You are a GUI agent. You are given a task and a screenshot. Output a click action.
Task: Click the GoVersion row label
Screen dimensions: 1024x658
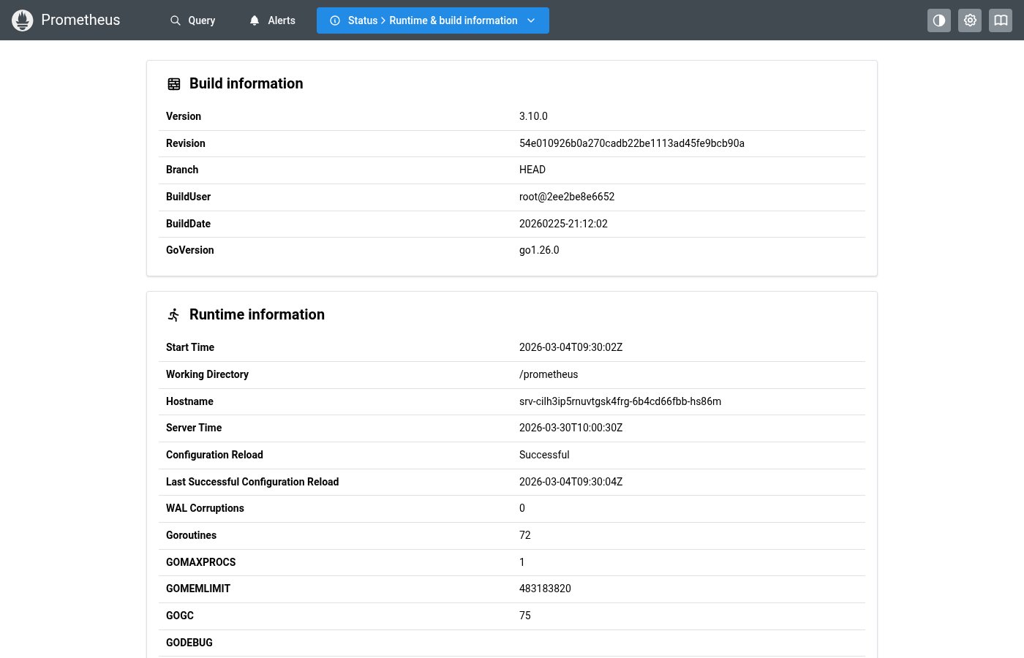pyautogui.click(x=190, y=250)
